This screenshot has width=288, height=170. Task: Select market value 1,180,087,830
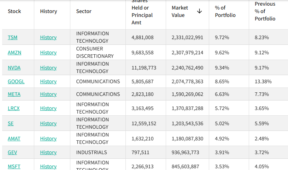tap(187, 139)
